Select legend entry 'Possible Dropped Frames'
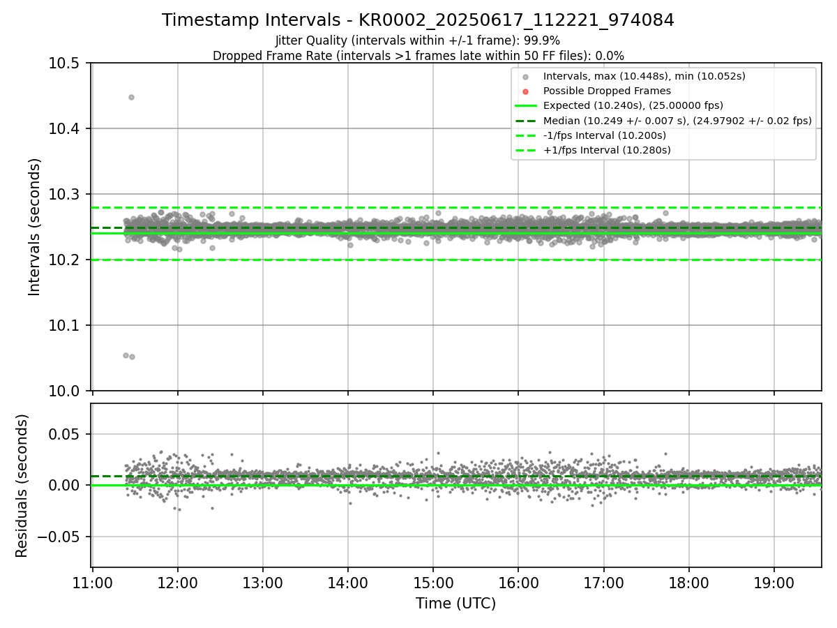Screen dimensions: 837x628 point(607,91)
